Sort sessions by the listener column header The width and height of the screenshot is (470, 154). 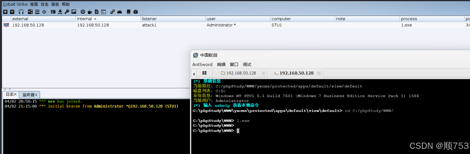click(x=173, y=19)
